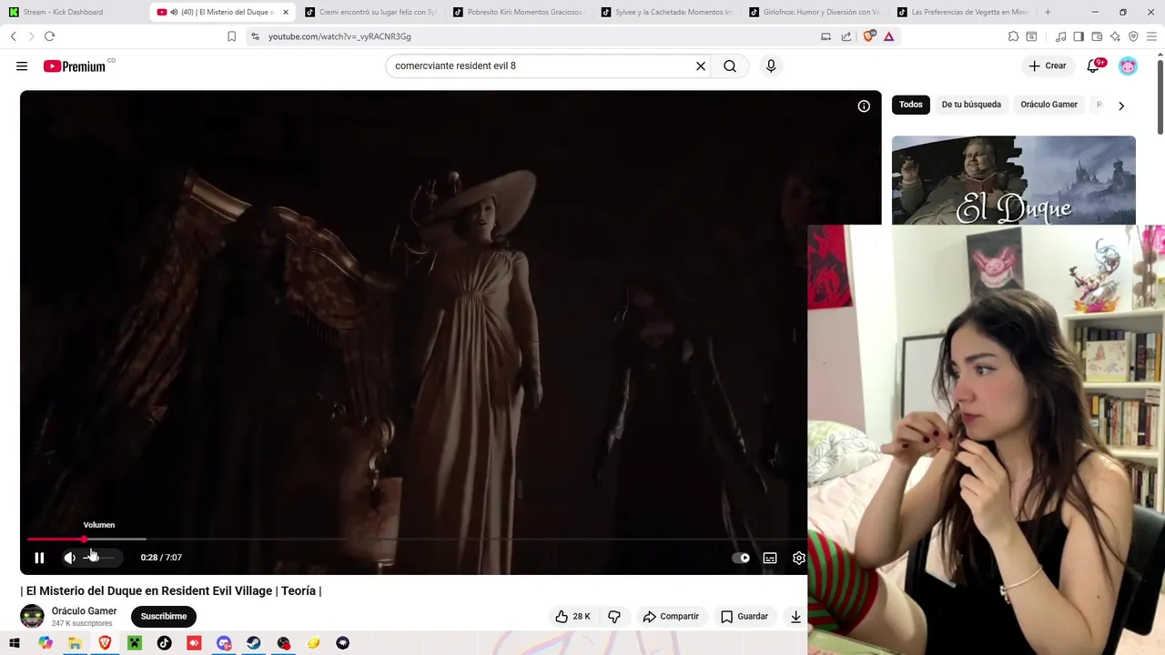Screen dimensions: 1165x655
Task: Open the El Duque recommended video thumbnail
Action: (x=1014, y=180)
